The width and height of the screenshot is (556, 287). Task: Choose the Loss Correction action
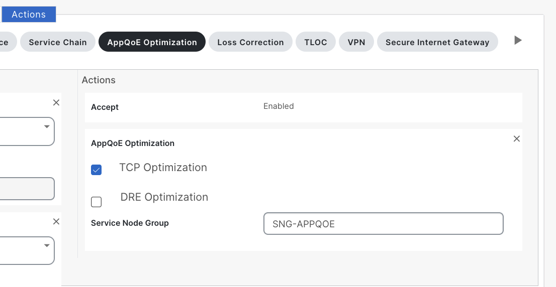[250, 42]
